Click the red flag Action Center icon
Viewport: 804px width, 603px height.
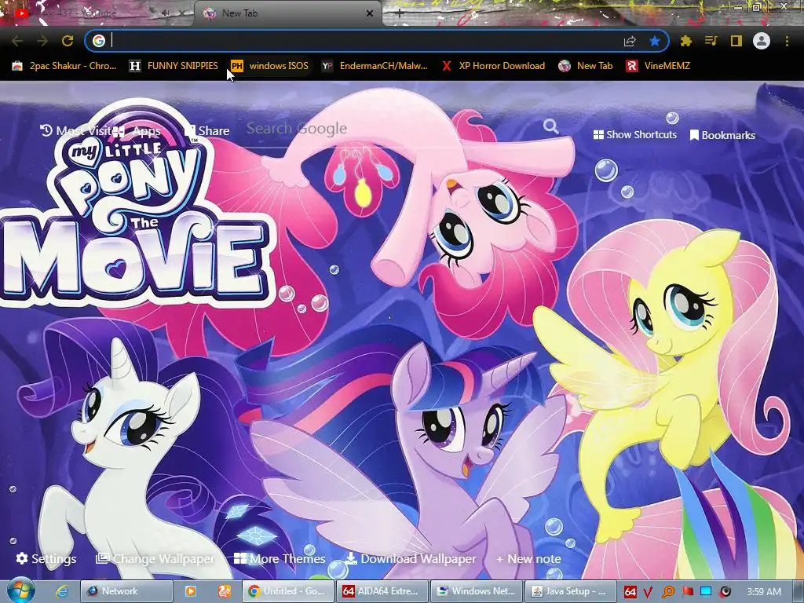pos(687,592)
